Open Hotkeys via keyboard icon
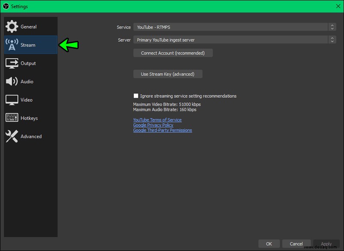The height and width of the screenshot is (251, 344). click(12, 118)
